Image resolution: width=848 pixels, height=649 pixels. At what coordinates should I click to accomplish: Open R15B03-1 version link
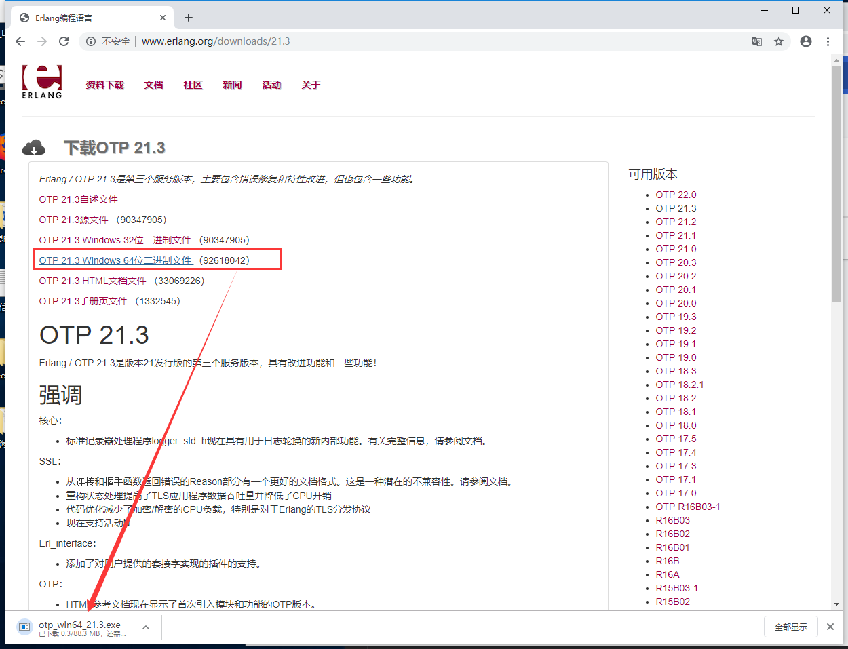676,588
